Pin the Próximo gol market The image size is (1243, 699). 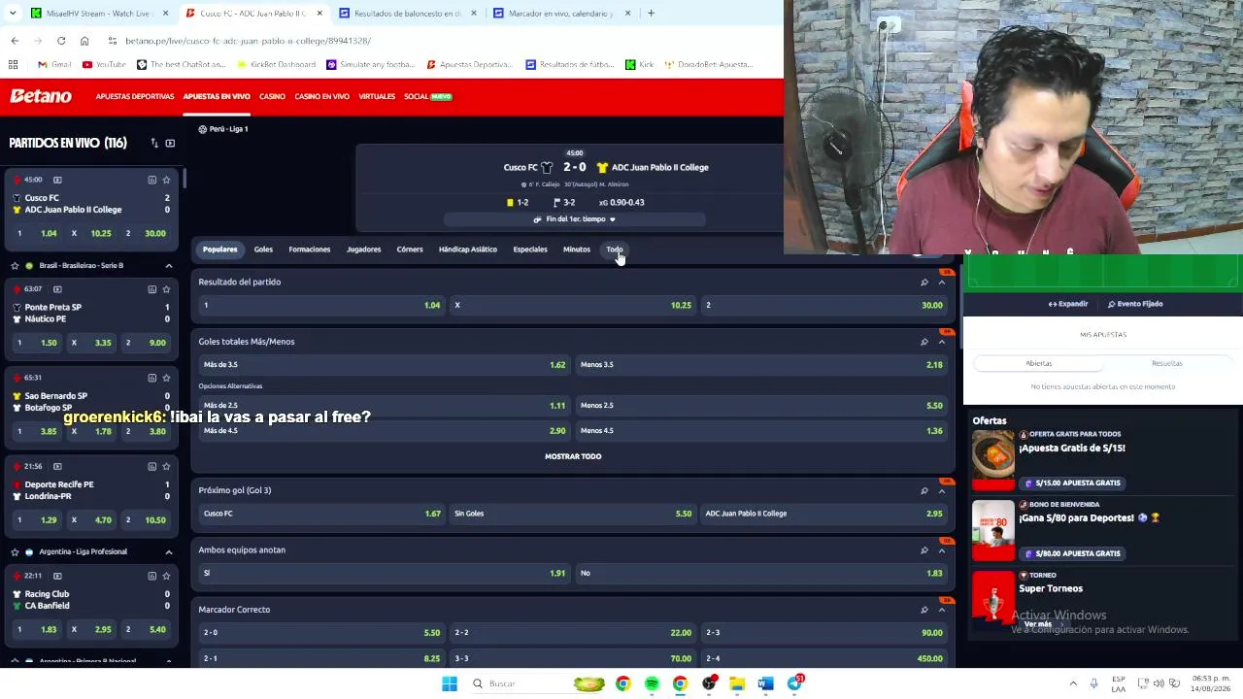(x=924, y=490)
